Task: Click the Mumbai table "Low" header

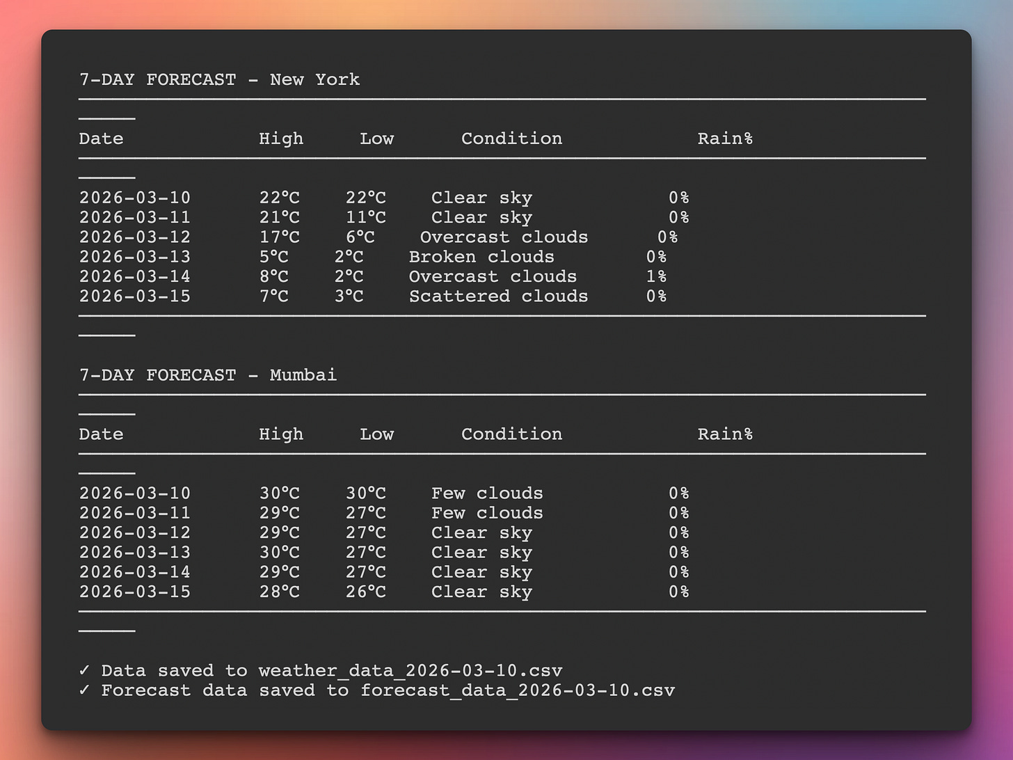Action: [x=376, y=434]
